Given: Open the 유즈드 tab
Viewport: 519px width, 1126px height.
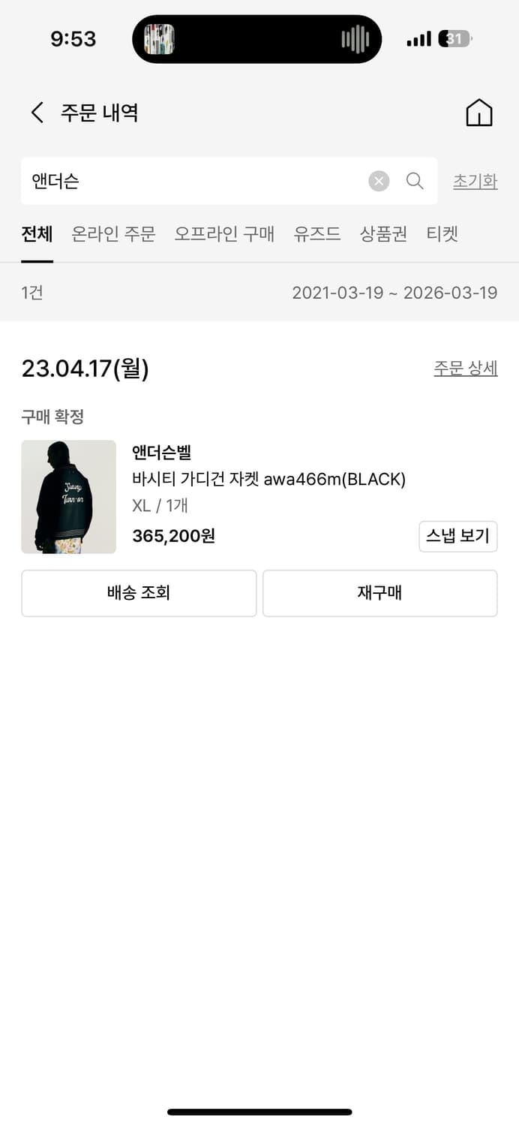Looking at the screenshot, I should [x=317, y=234].
